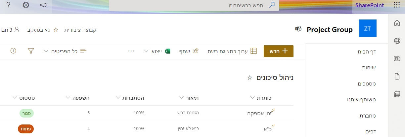Image resolution: width=405 pixels, height=137 pixels.
Task: Open the news icon in the app bar
Action: coord(397,59)
